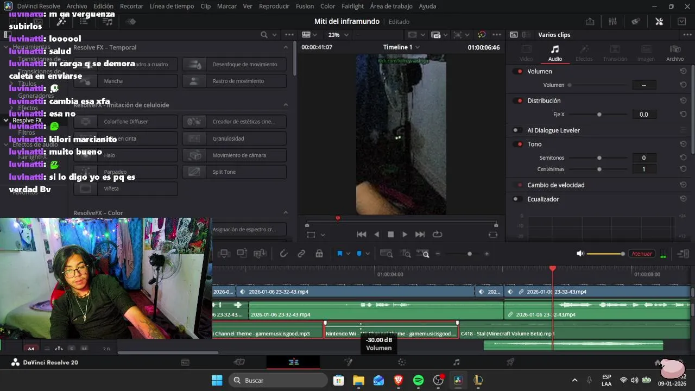Click the Centésimas slider handle
This screenshot has height=391, width=695.
599,169
